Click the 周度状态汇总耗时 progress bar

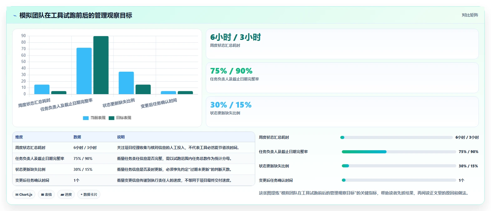(396, 137)
